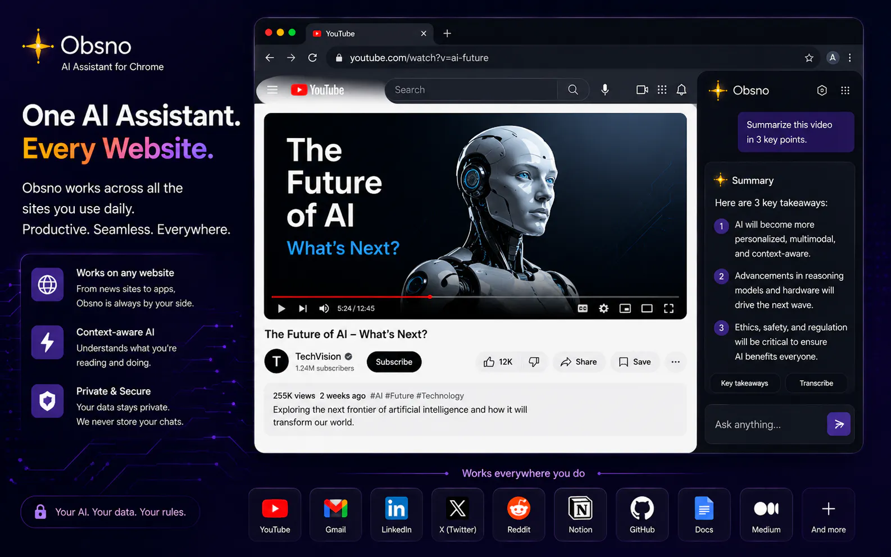Open YouTube notifications bell
This screenshot has width=891, height=557.
click(681, 90)
